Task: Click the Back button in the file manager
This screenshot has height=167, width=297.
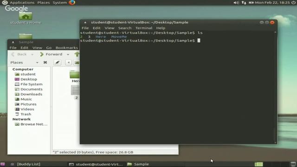Action: point(19,54)
